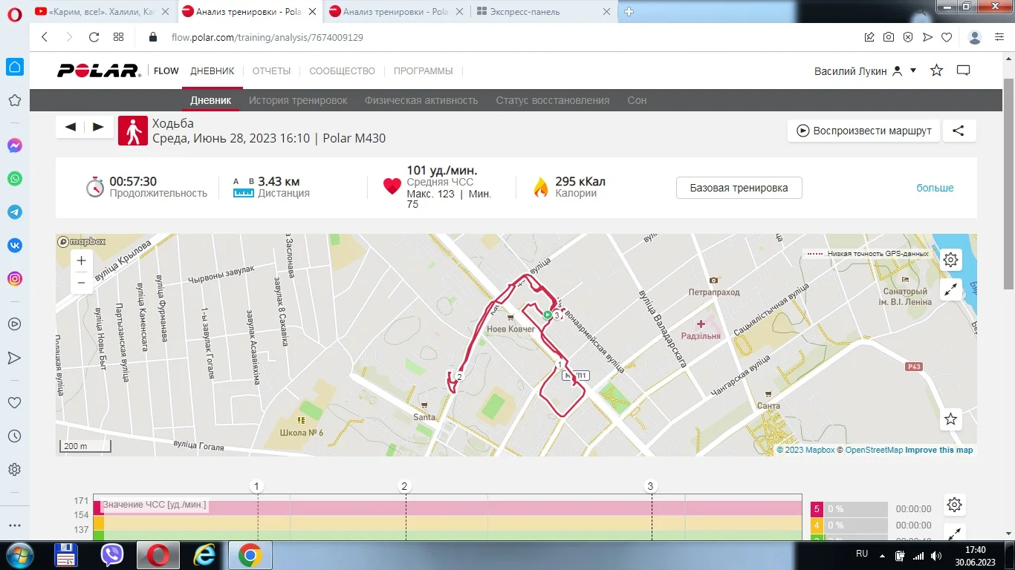Open the Polar notifications chat icon

pyautogui.click(x=964, y=71)
